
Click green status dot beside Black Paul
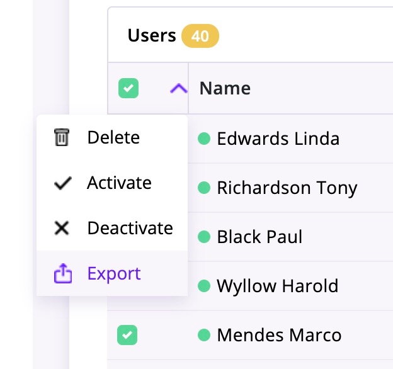(x=204, y=237)
